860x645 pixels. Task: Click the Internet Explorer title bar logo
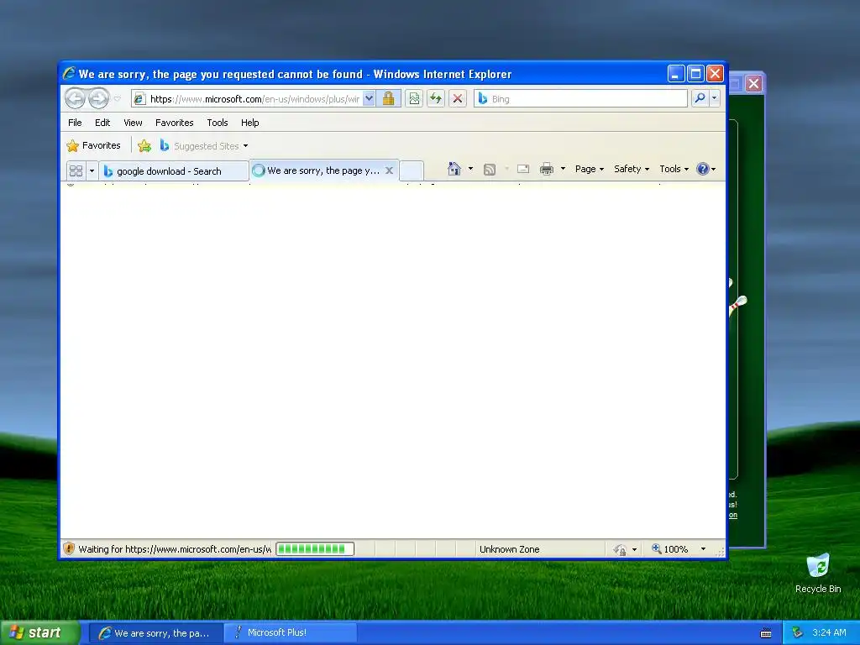tap(69, 74)
